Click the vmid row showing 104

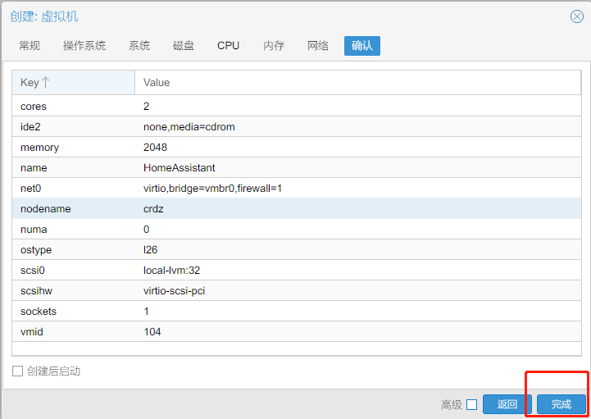click(x=295, y=332)
